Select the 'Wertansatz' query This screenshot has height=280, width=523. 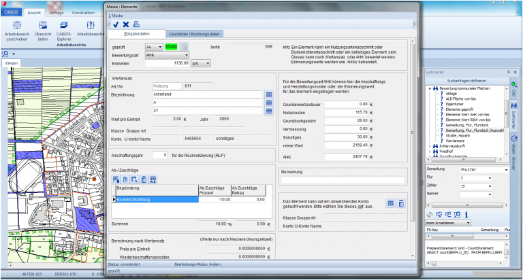pyautogui.click(x=455, y=141)
